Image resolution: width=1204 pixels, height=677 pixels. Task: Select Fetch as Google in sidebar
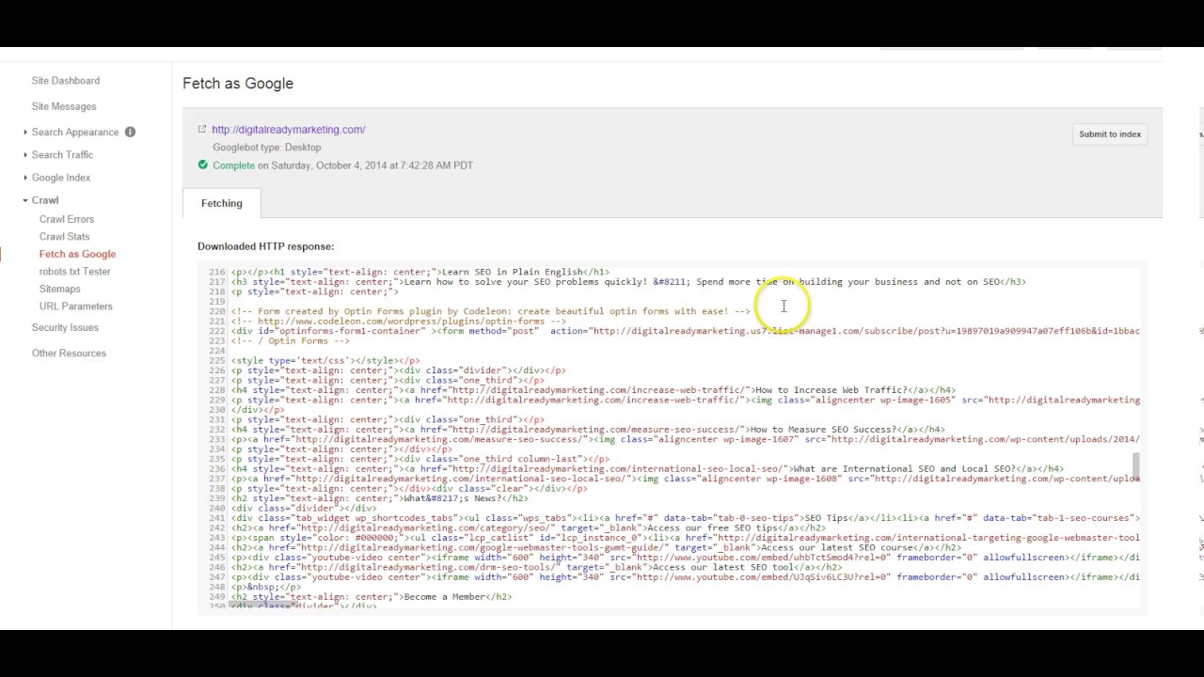point(77,254)
